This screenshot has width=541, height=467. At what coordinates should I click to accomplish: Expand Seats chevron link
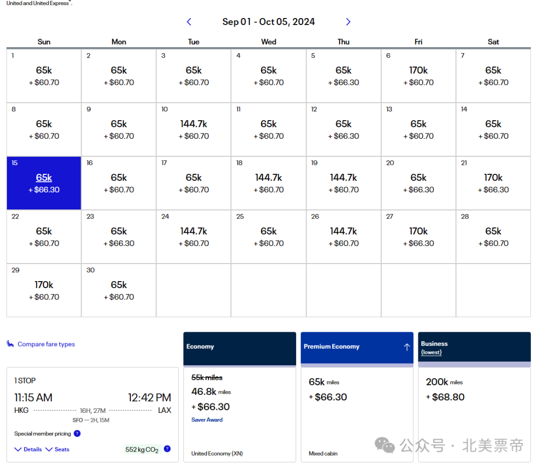click(58, 449)
